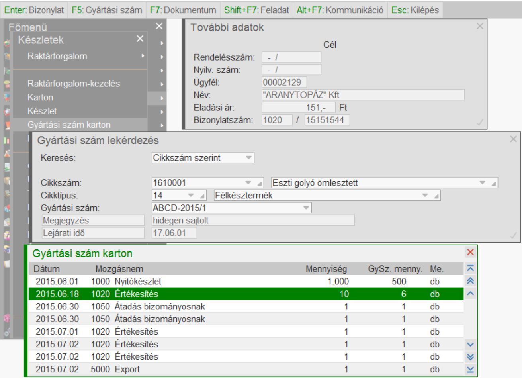This screenshot has height=378, width=522.
Task: Move one row up in Gyártási szám karton
Action: point(470,294)
